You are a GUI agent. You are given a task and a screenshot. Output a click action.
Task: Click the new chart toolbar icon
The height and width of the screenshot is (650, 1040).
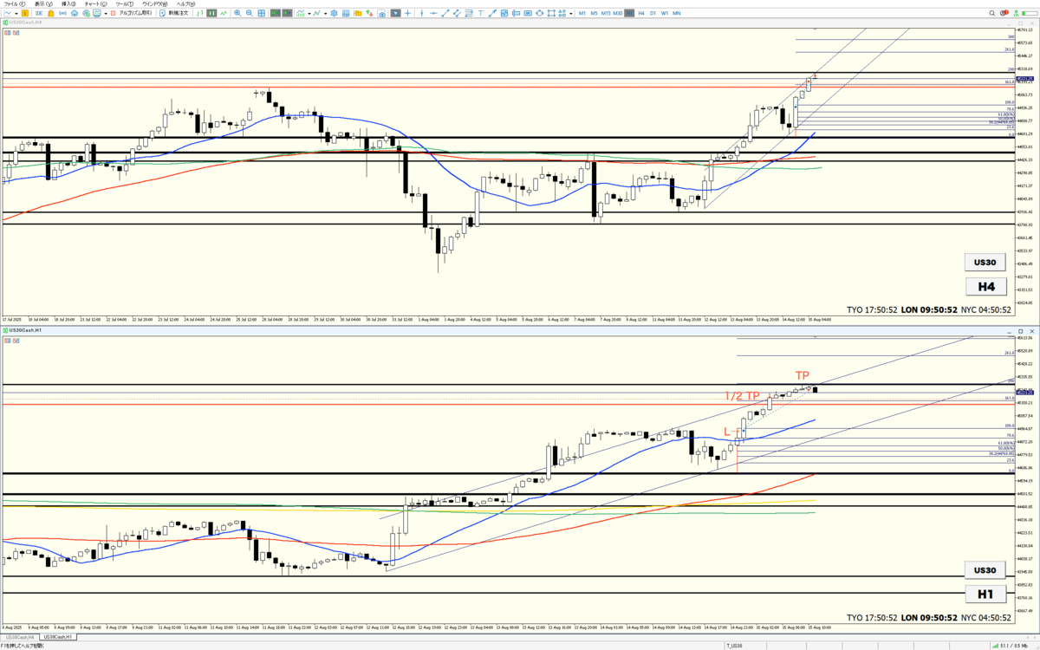[x=8, y=13]
